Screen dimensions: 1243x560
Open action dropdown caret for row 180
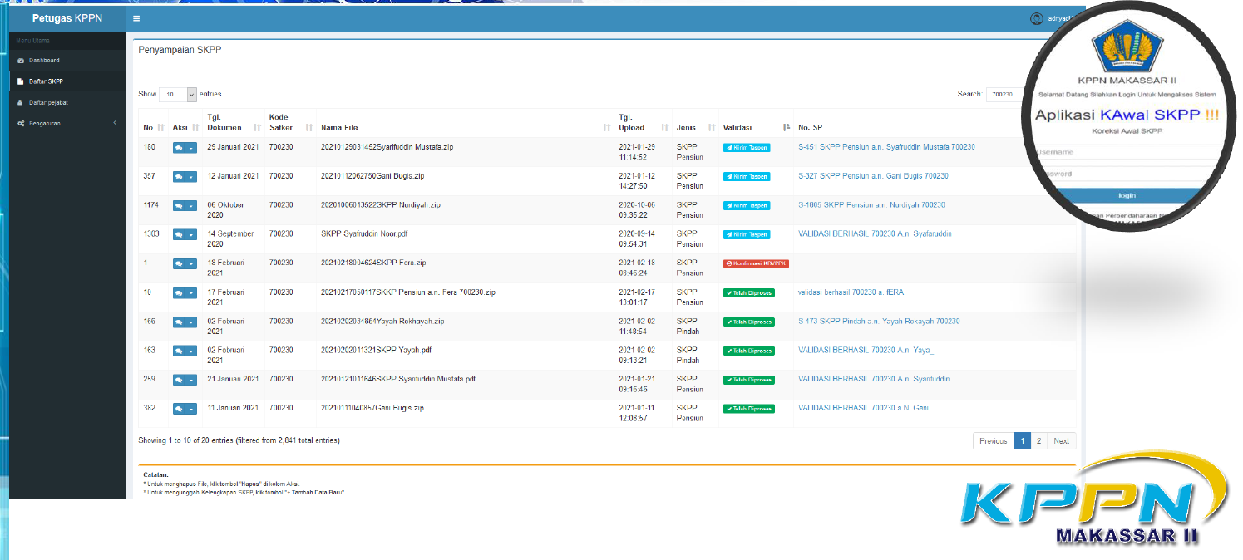point(191,148)
